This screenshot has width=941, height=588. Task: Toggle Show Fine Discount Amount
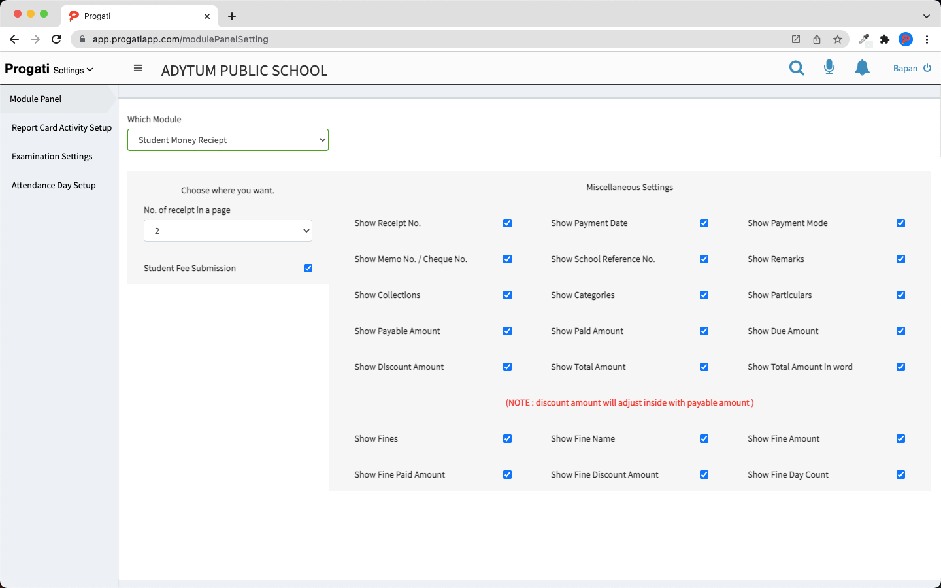point(704,474)
